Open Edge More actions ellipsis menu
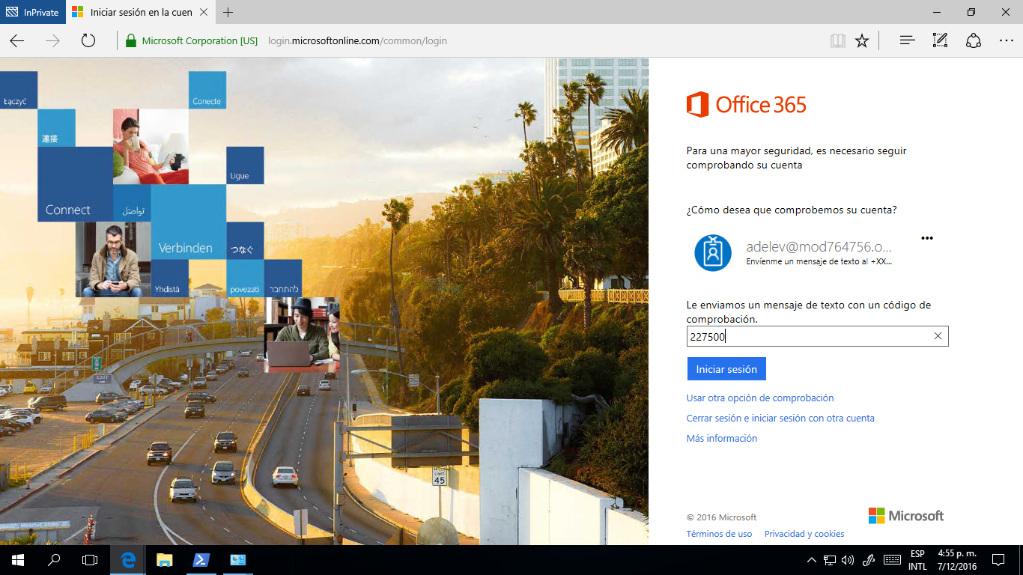Image resolution: width=1023 pixels, height=575 pixels. 1007,40
